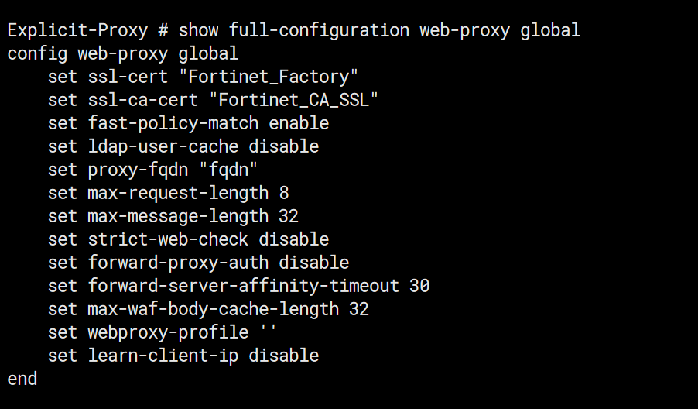This screenshot has width=698, height=409.
Task: Click the "full-configuration" word in the command
Action: coord(320,31)
